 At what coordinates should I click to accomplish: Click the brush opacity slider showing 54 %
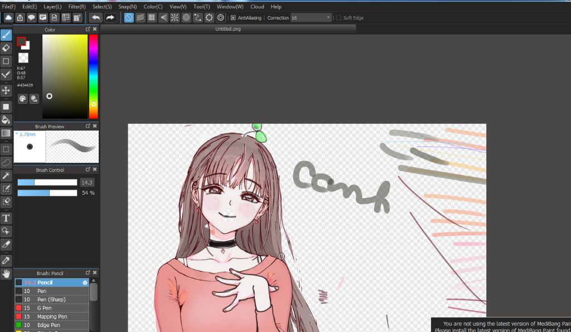coord(47,193)
